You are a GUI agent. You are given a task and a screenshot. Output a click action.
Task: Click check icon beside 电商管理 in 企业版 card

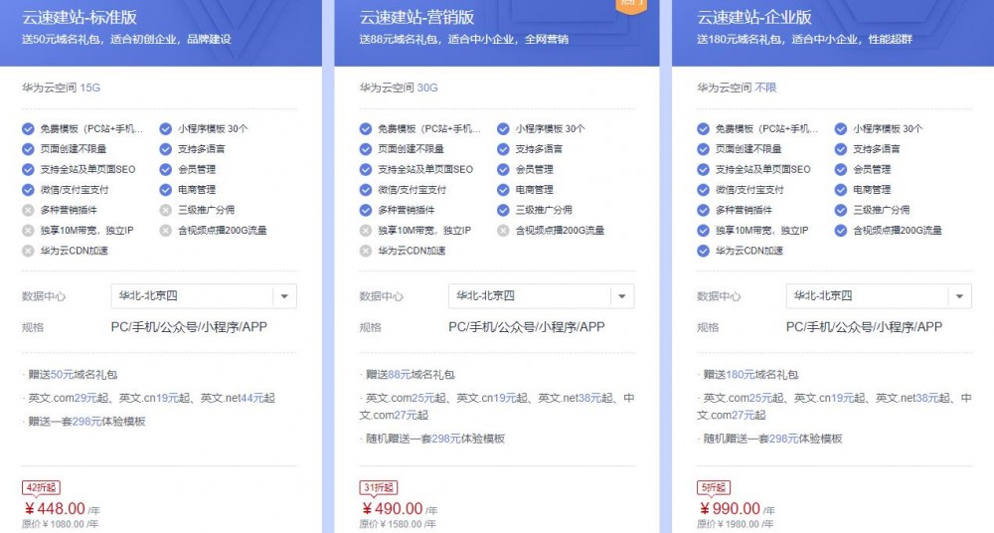(x=842, y=189)
